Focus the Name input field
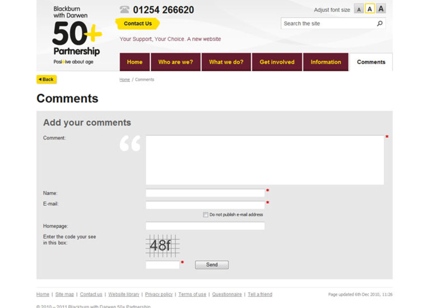Image resolution: width=432 pixels, height=308 pixels. click(x=205, y=193)
